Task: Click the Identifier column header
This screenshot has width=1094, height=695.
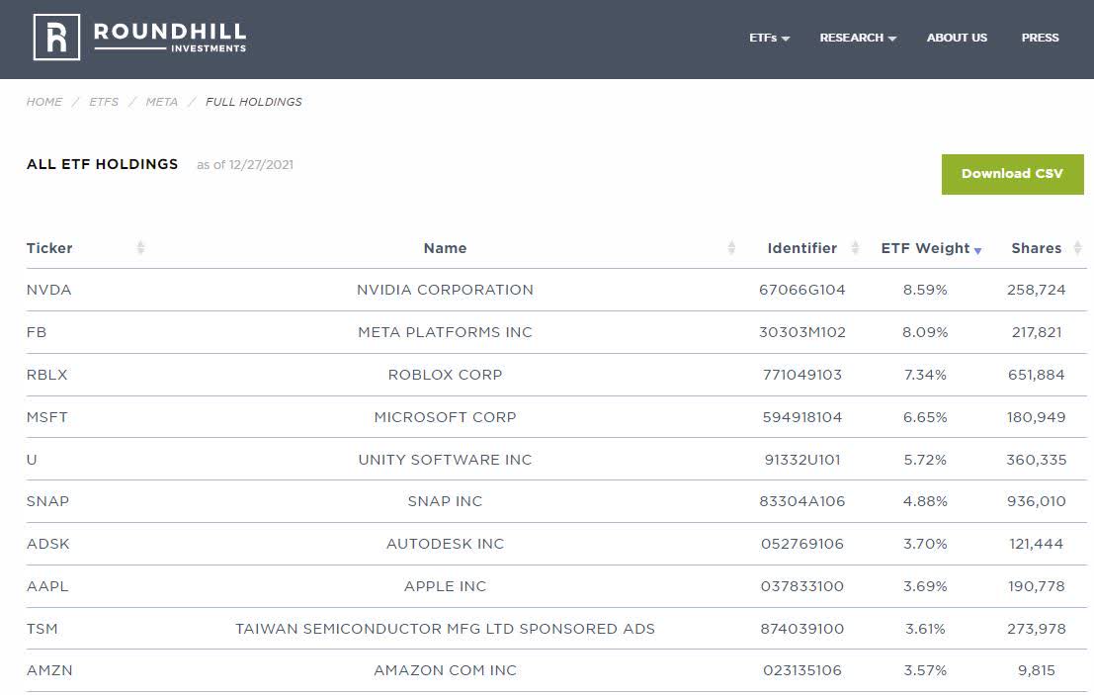Action: pyautogui.click(x=801, y=248)
